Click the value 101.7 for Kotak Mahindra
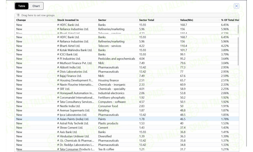Image resolution: width=253 pixels, height=152 pixels. click(183, 50)
